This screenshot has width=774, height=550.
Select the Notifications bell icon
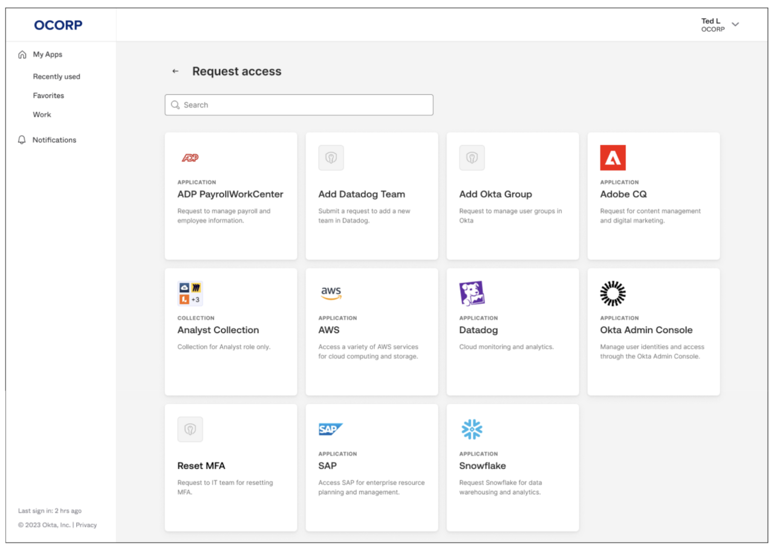point(22,140)
